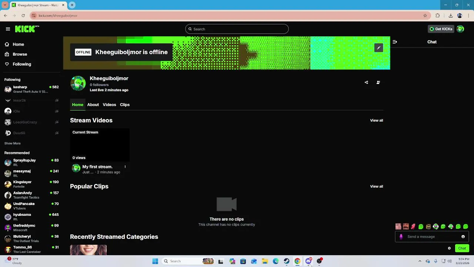Collapse the chat panel with arrow icon
Viewport: 474px width, 267px height.
pos(395,42)
